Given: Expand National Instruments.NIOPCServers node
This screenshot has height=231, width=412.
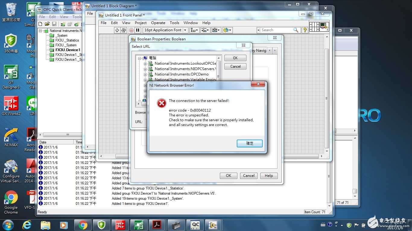Looking at the screenshot, I should (145, 69).
